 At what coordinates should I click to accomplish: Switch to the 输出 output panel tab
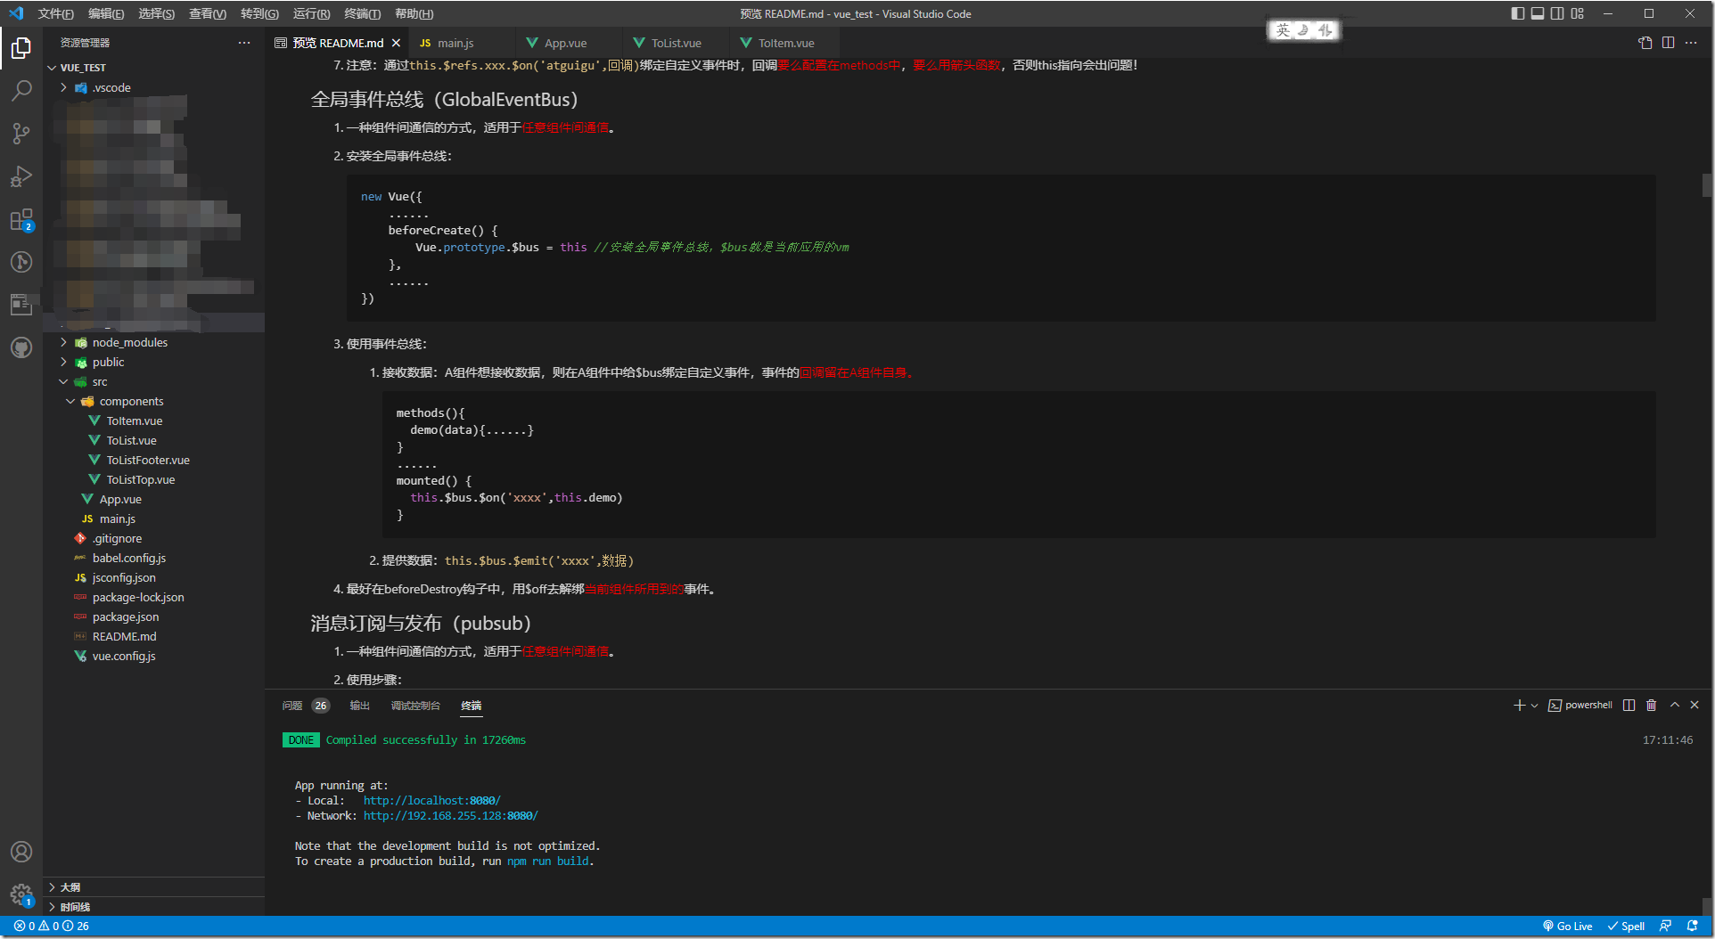click(359, 706)
